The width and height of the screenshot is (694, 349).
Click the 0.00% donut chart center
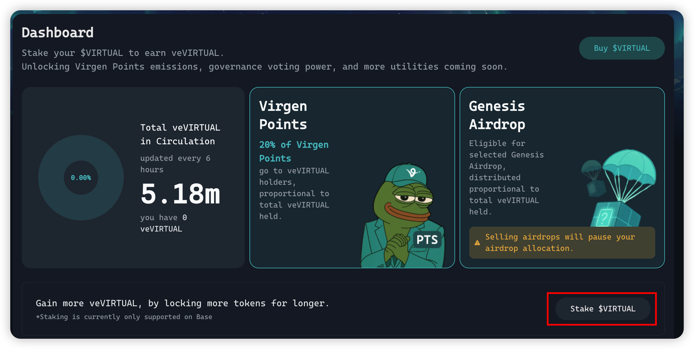click(81, 178)
